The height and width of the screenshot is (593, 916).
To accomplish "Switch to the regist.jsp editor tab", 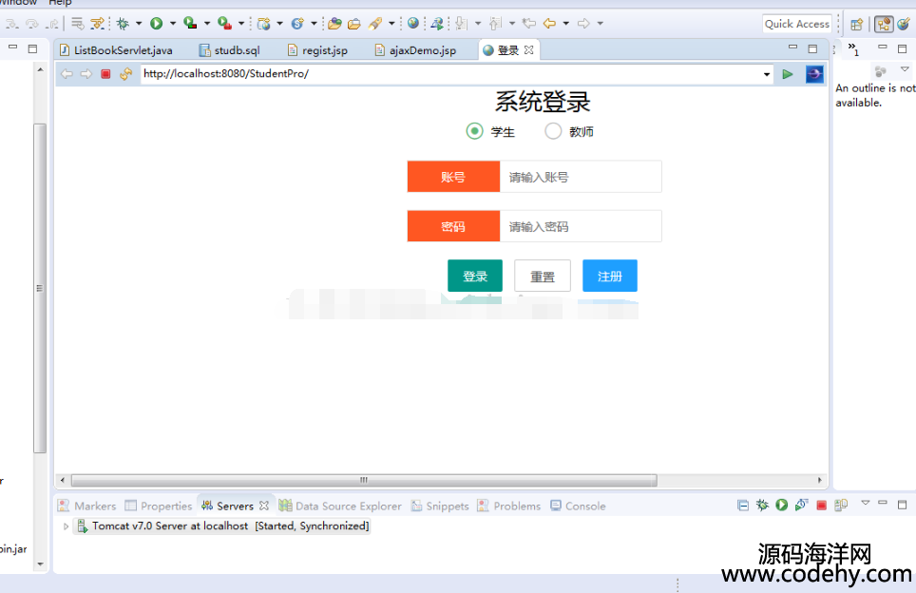I will (x=324, y=50).
